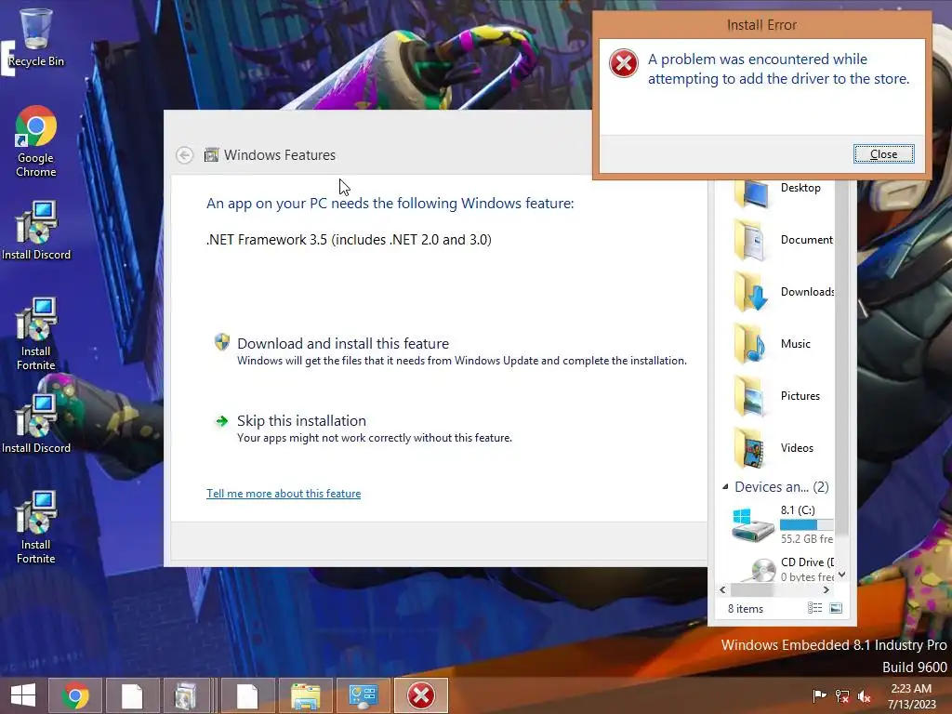Click the C: drive usage bar
This screenshot has height=714, width=952.
coord(807,524)
